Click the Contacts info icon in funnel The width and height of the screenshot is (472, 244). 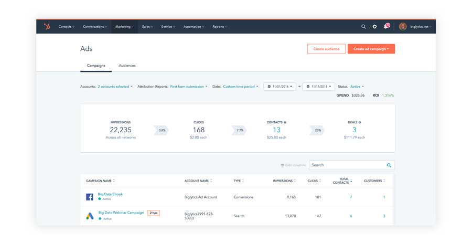coord(285,122)
